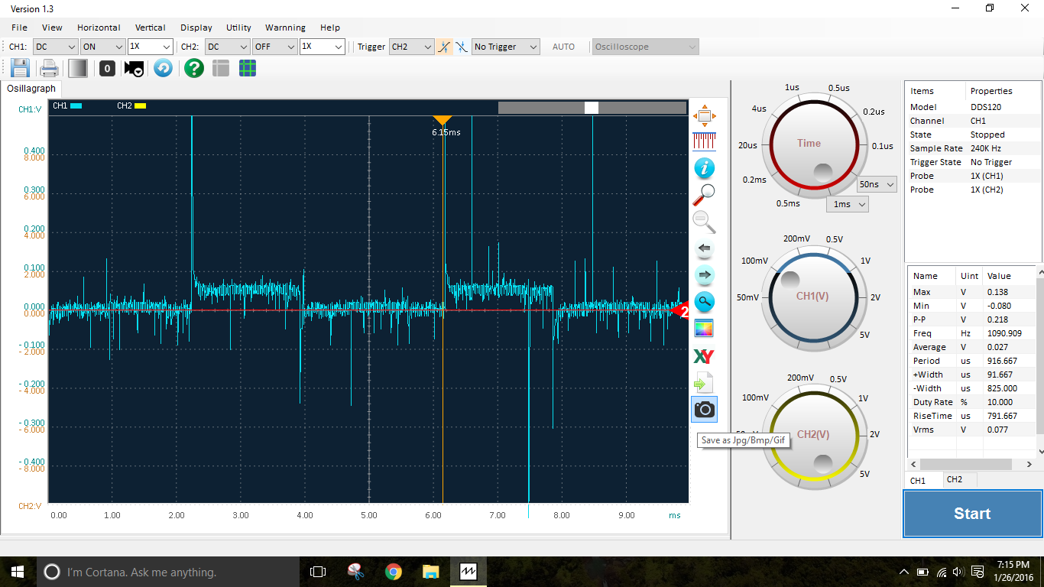Open the CH2 coupling DC dropdown
The height and width of the screenshot is (587, 1044).
(x=227, y=47)
